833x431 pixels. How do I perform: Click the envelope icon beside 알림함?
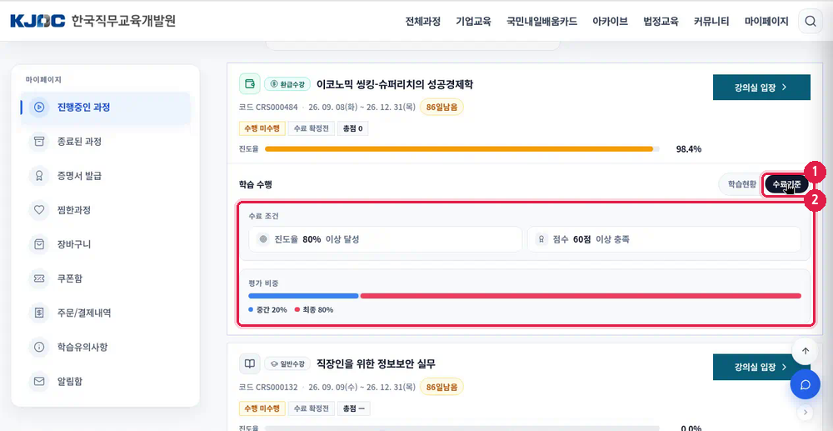coord(39,381)
